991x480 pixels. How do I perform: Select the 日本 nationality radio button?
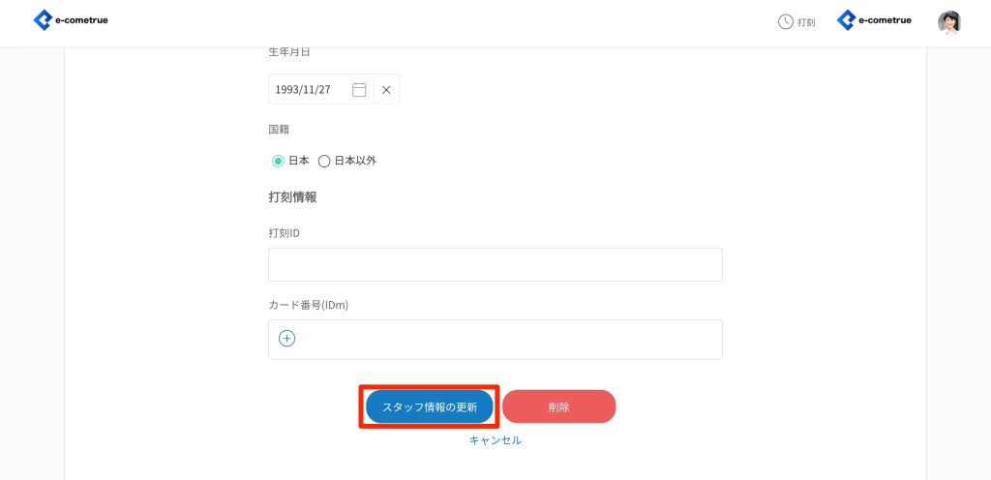(278, 161)
